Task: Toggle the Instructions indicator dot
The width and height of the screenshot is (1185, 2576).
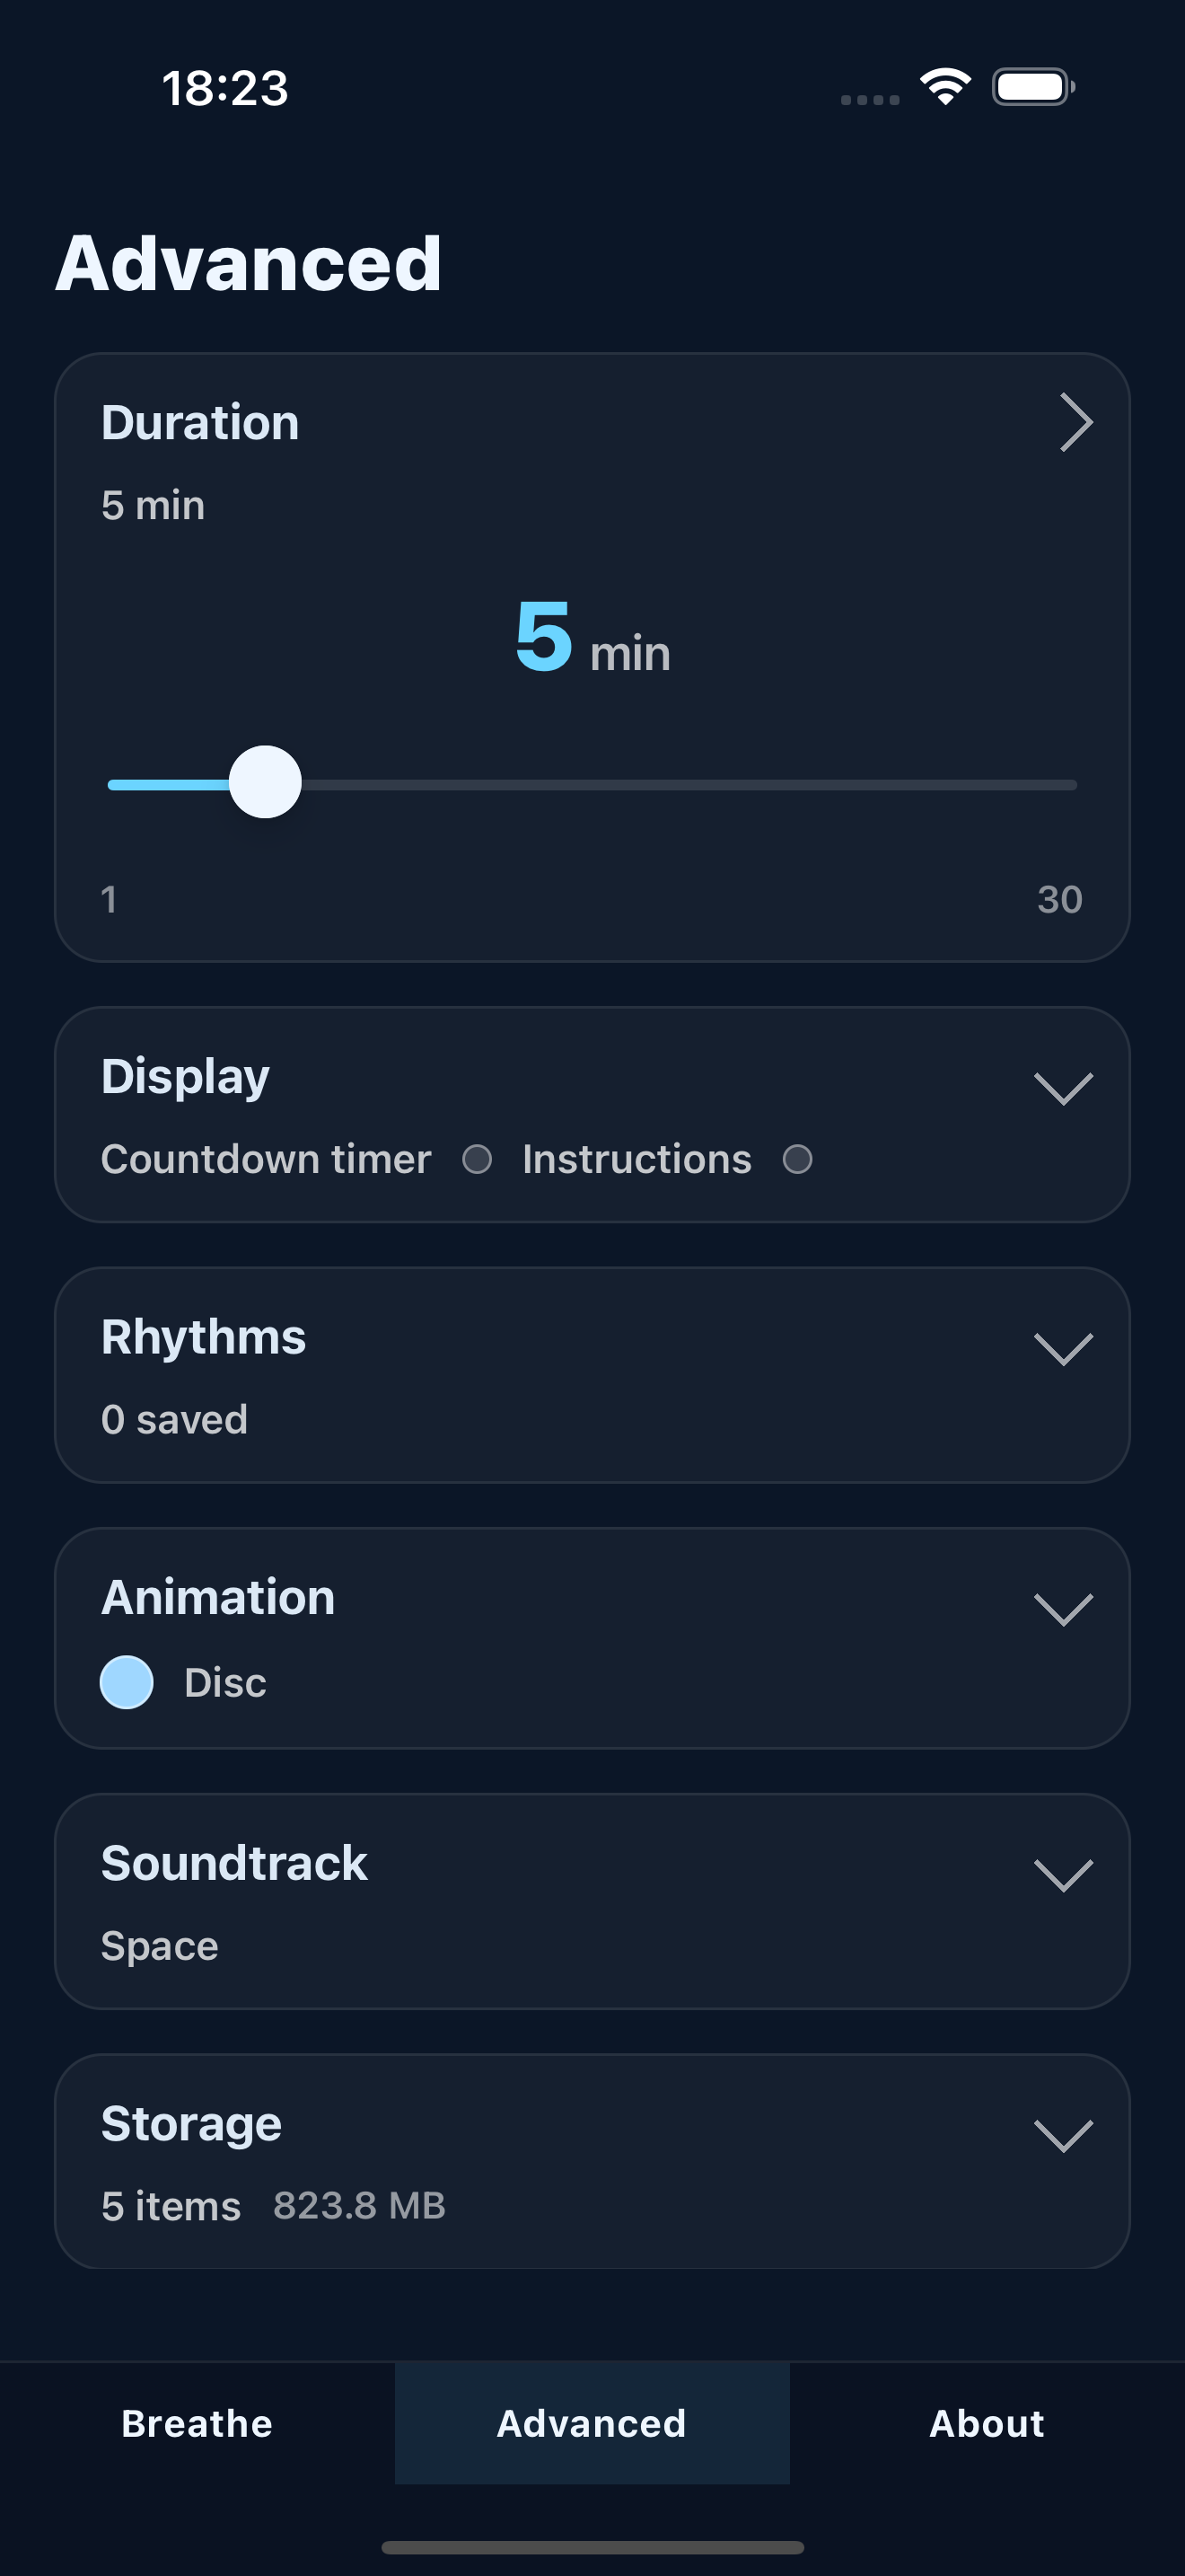Action: tap(797, 1159)
